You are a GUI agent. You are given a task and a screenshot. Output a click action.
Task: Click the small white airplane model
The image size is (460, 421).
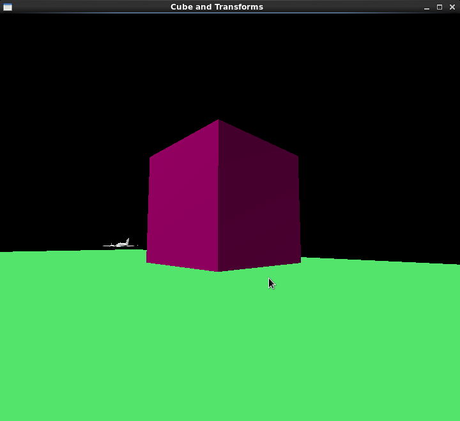point(119,243)
